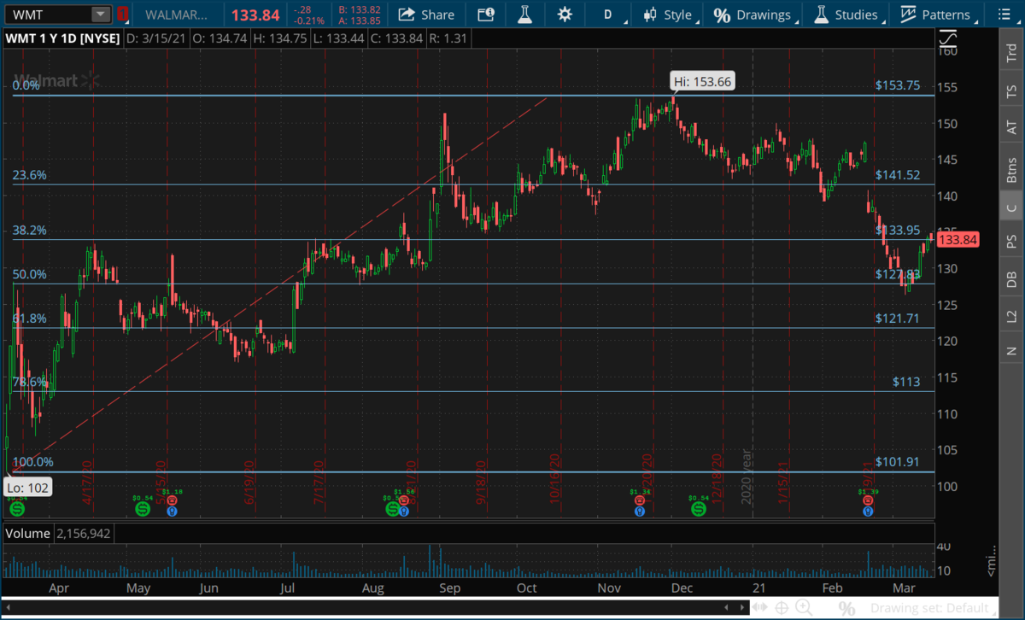This screenshot has height=620, width=1025.
Task: Open the DB sidebar tab
Action: coord(1011,278)
